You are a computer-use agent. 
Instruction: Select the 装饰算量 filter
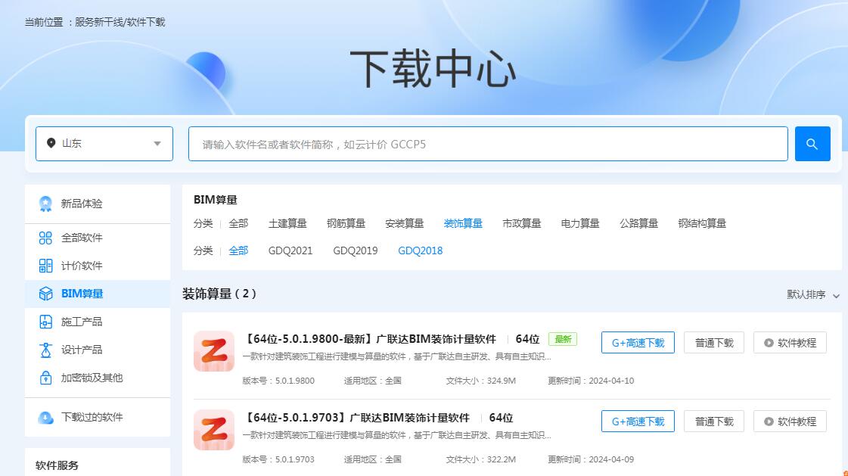tap(463, 223)
